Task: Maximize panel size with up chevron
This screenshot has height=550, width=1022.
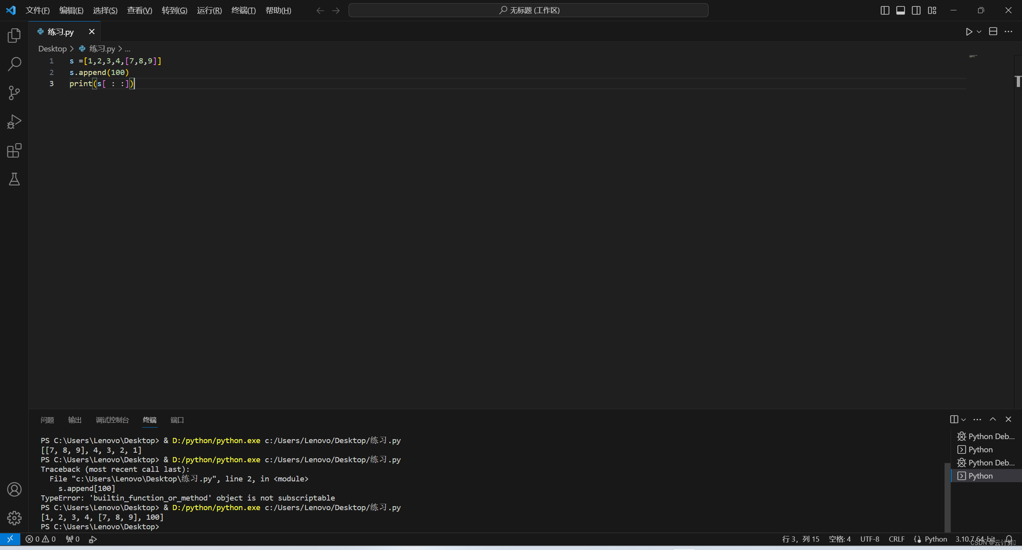Action: tap(993, 419)
